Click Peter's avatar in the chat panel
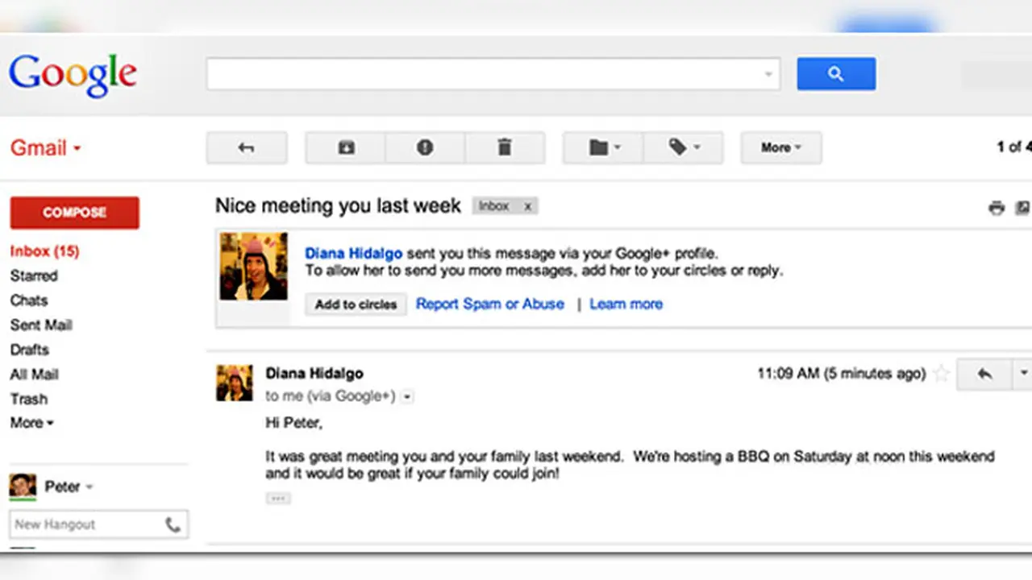 click(x=23, y=486)
